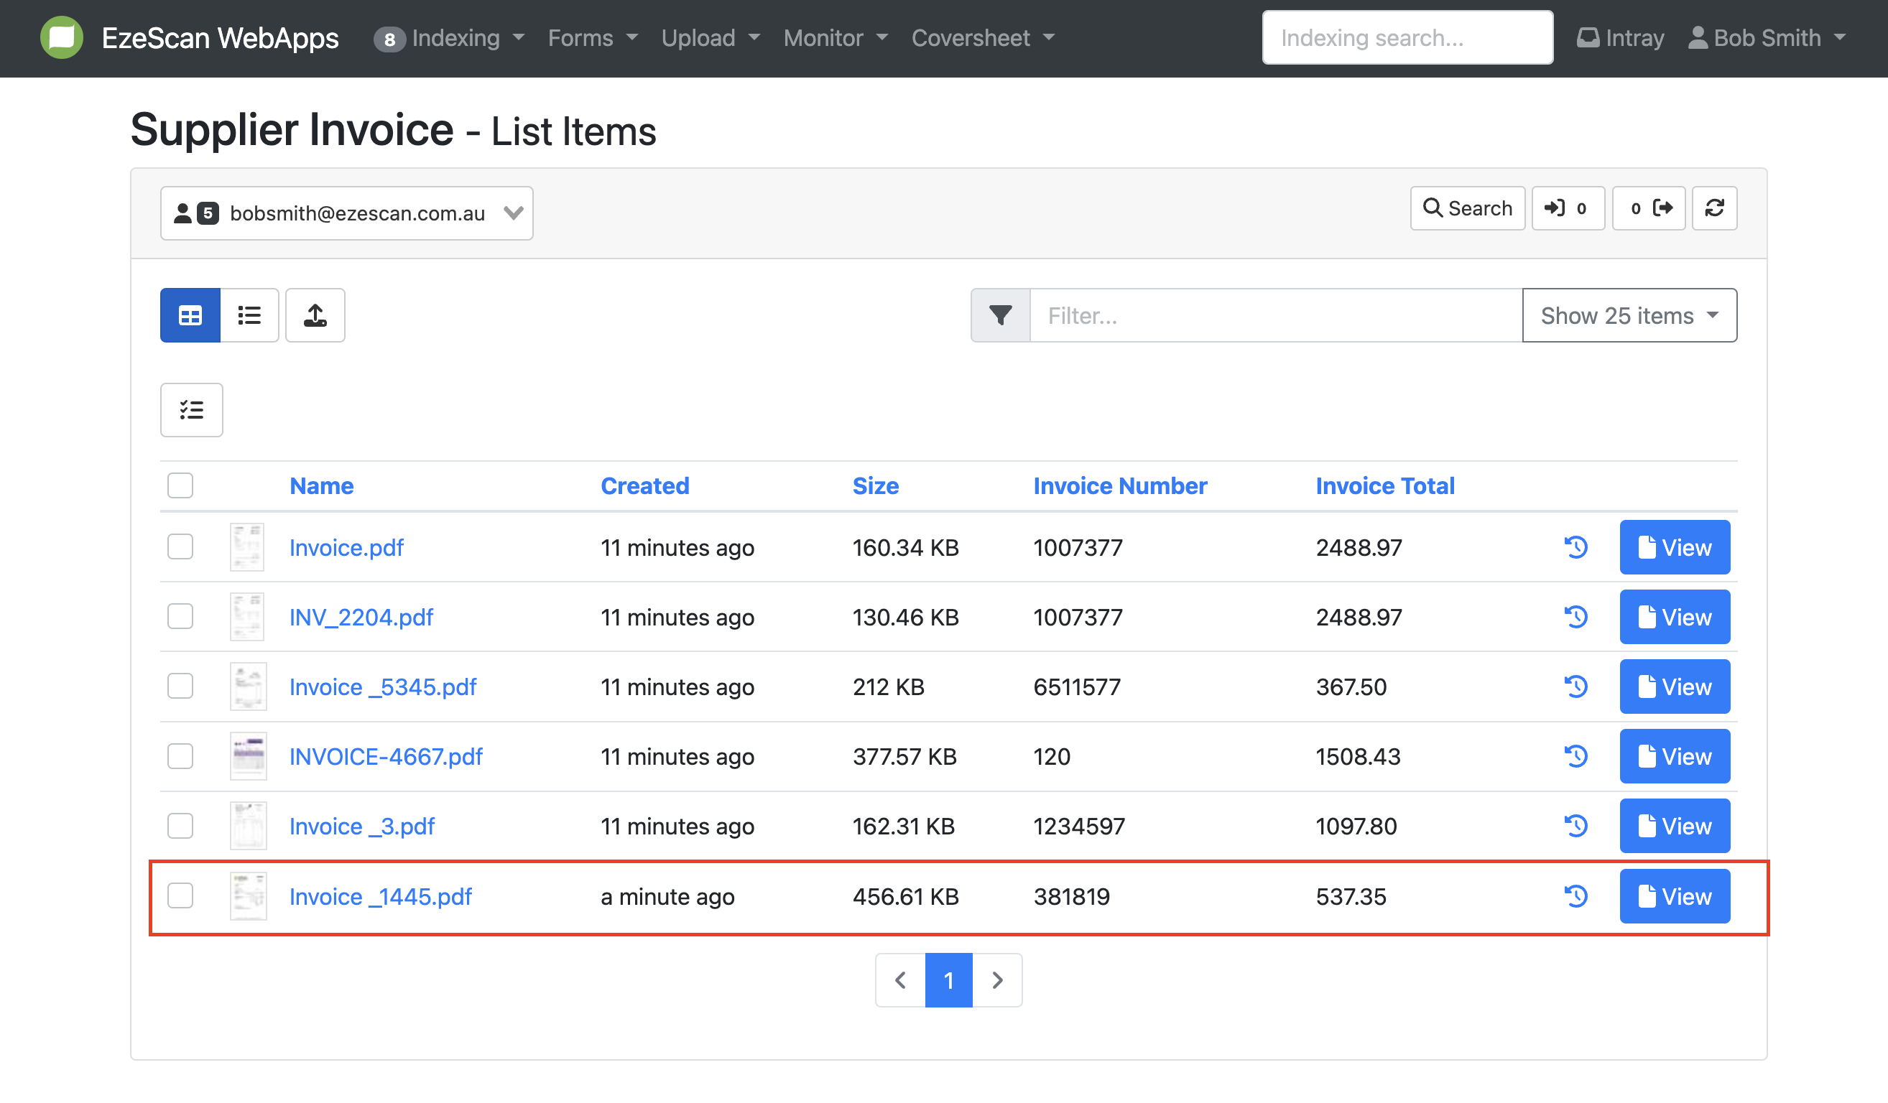This screenshot has width=1888, height=1103.
Task: Open the Invoice _5345.pdf link
Action: (x=383, y=687)
